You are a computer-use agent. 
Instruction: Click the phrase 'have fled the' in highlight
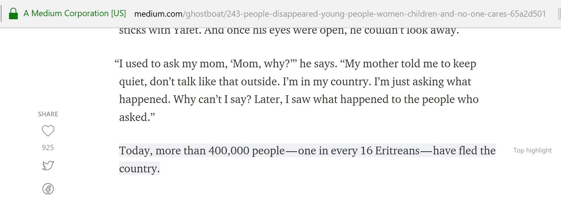pos(464,150)
